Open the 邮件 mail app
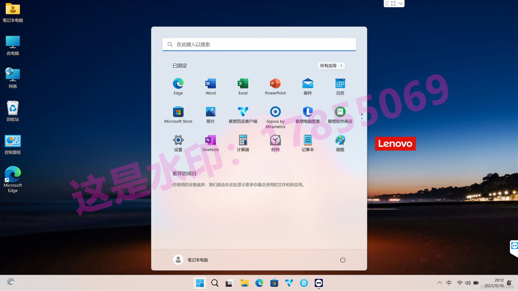 tap(308, 87)
